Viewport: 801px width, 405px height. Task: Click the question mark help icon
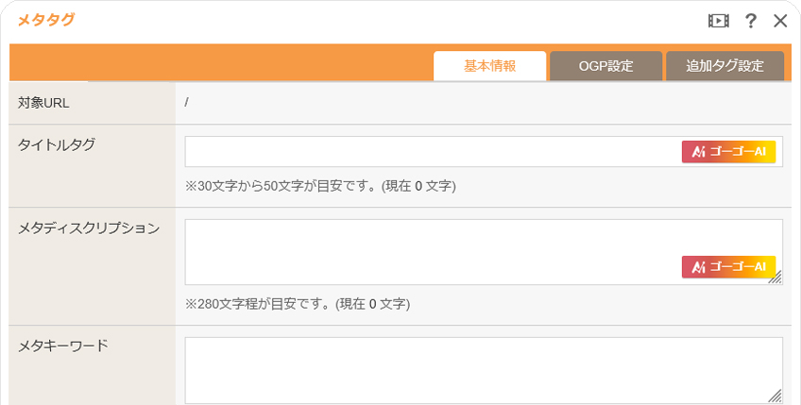point(751,21)
